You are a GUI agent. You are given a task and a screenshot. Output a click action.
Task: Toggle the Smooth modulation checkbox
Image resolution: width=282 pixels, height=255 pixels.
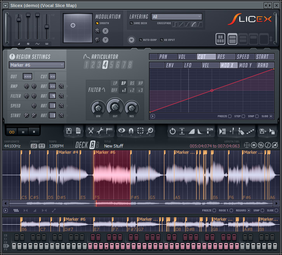[x=97, y=23]
